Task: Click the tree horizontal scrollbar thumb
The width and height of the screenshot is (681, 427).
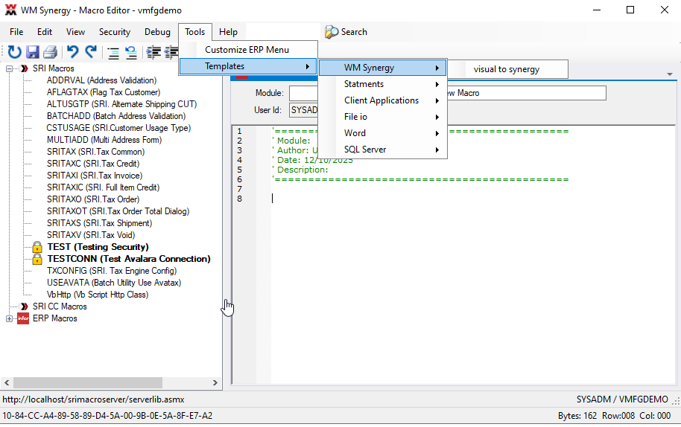Action: [88, 383]
